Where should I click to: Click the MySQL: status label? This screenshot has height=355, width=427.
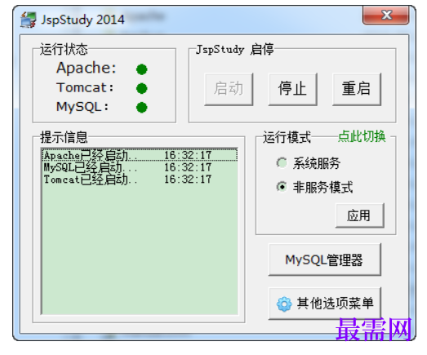point(82,107)
